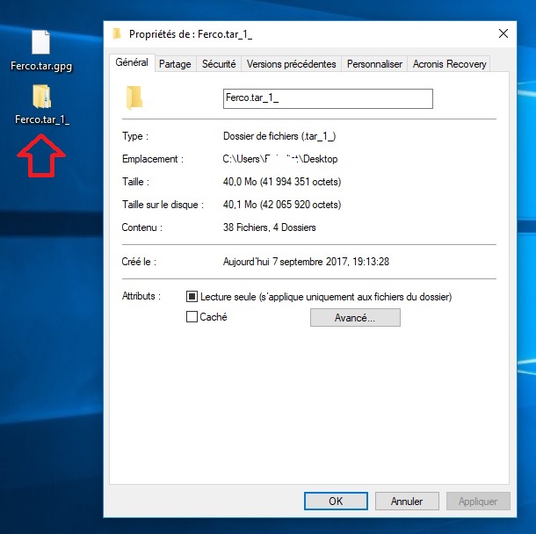The image size is (536, 534).
Task: Cancel with the Annuler button
Action: (x=407, y=502)
